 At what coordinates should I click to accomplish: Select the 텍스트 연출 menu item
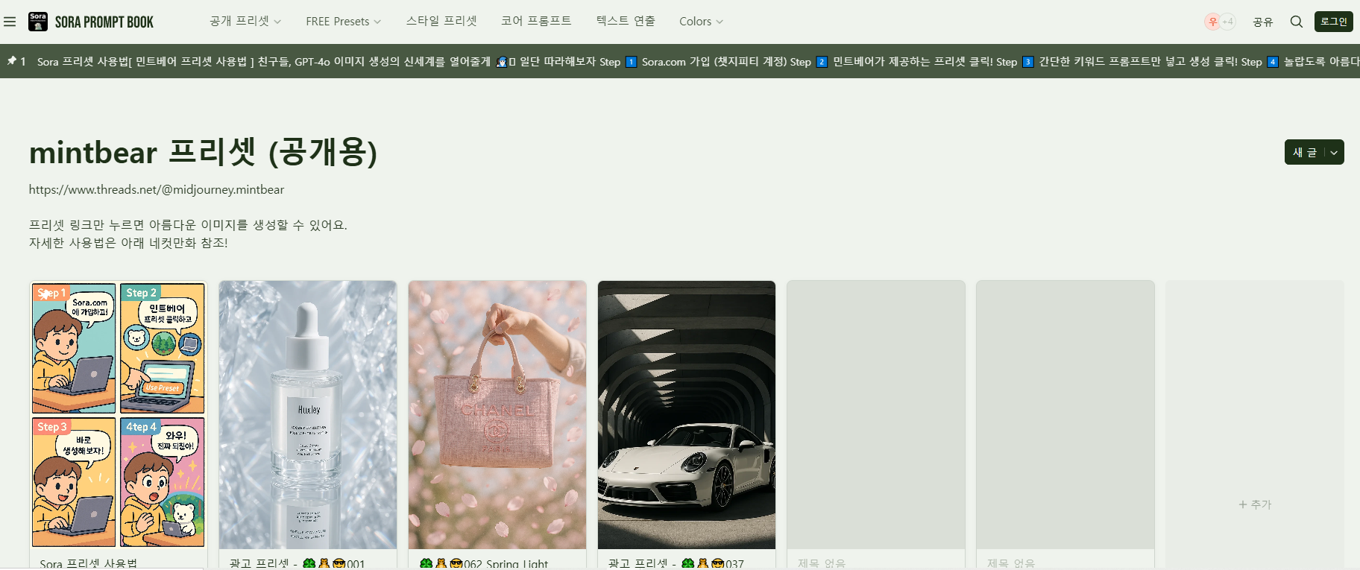click(626, 22)
